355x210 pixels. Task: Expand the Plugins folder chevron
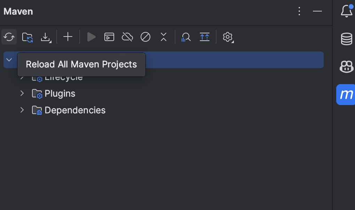[22, 94]
